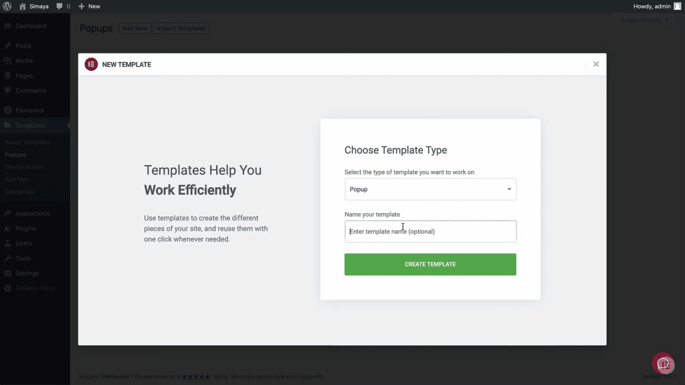
Task: Open the comments bubble icon in admin bar
Action: (60, 6)
